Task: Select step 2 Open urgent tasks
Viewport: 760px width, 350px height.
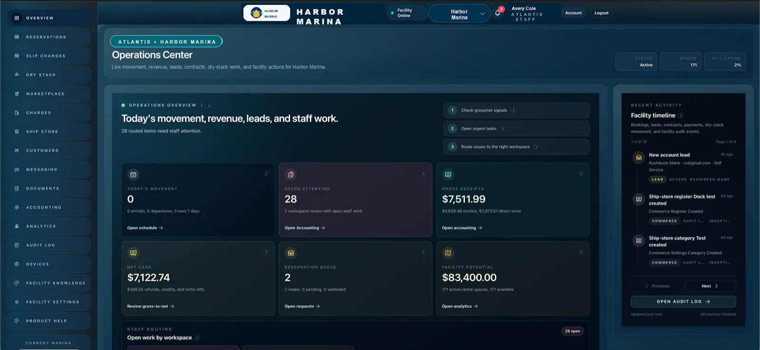Action: (516, 129)
